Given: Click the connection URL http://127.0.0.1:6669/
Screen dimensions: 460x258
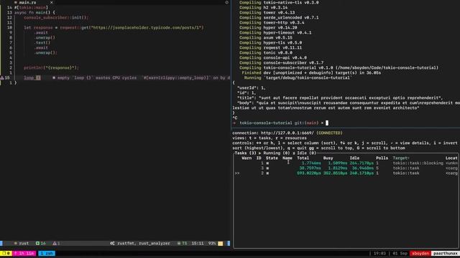Looking at the screenshot, I should coord(287,133).
